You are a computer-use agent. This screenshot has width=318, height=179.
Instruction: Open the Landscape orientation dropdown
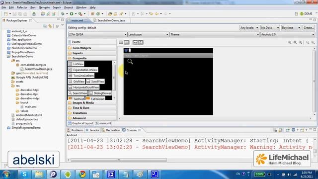pos(148,34)
